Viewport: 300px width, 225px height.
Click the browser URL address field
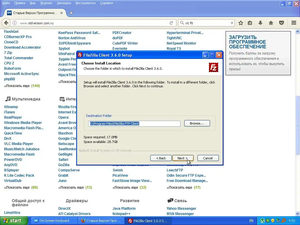pos(93,23)
